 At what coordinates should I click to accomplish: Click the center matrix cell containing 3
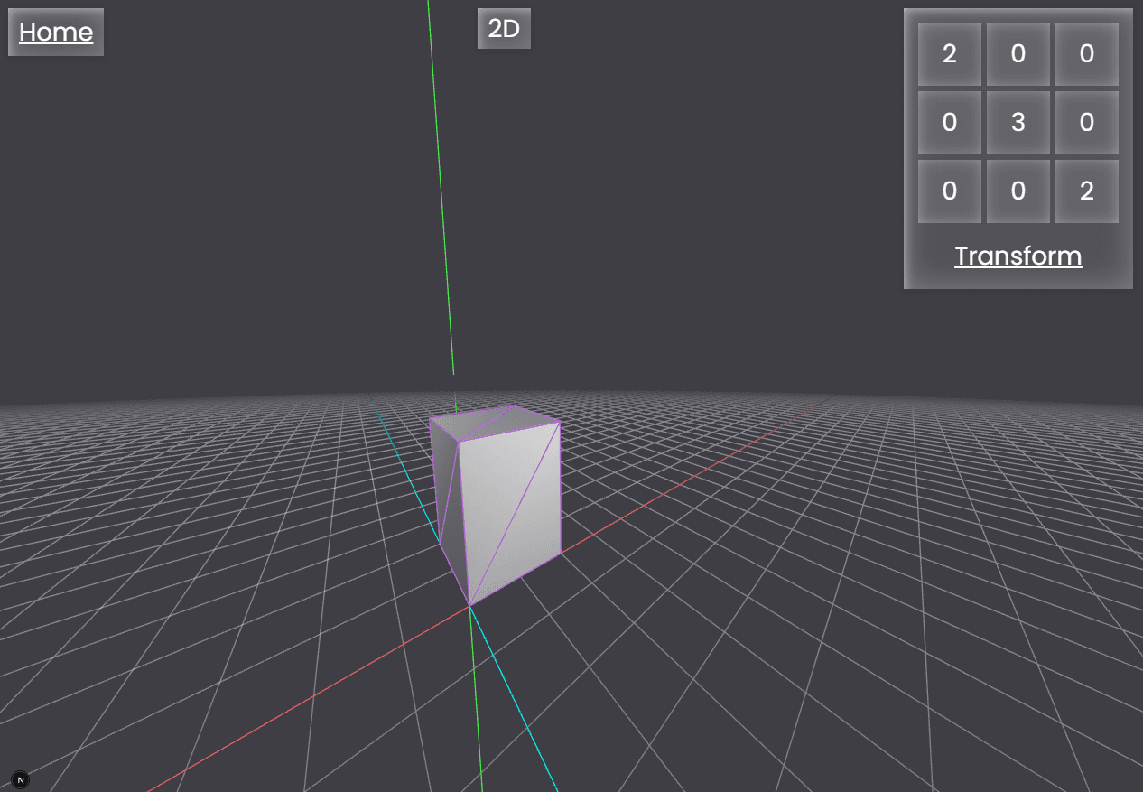tap(1018, 123)
